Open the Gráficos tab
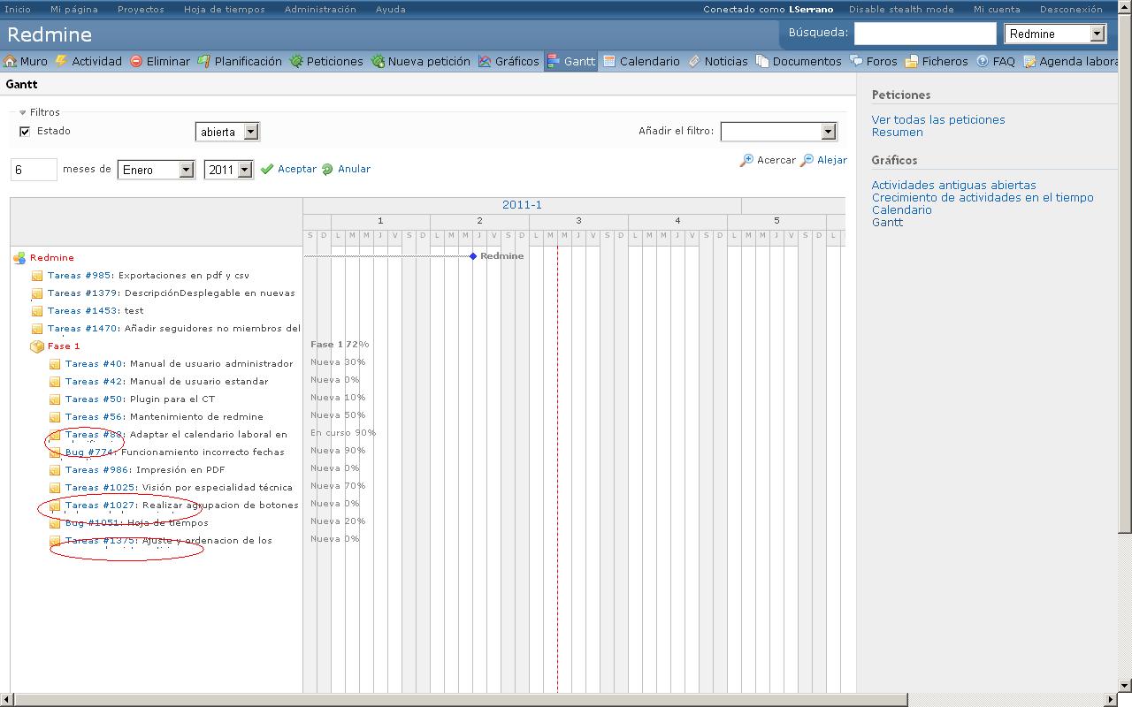This screenshot has height=707, width=1132. pyautogui.click(x=509, y=61)
